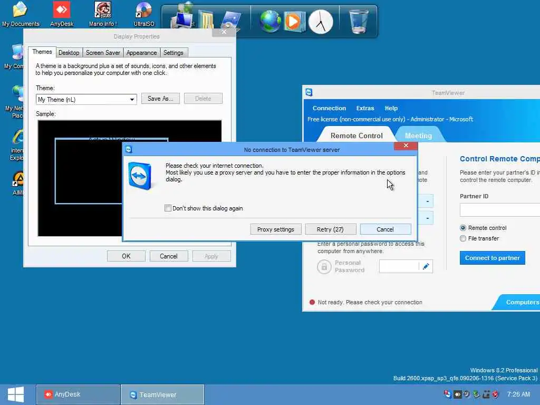Open the Recycle Bin in the dock
The height and width of the screenshot is (405, 540).
[359, 21]
